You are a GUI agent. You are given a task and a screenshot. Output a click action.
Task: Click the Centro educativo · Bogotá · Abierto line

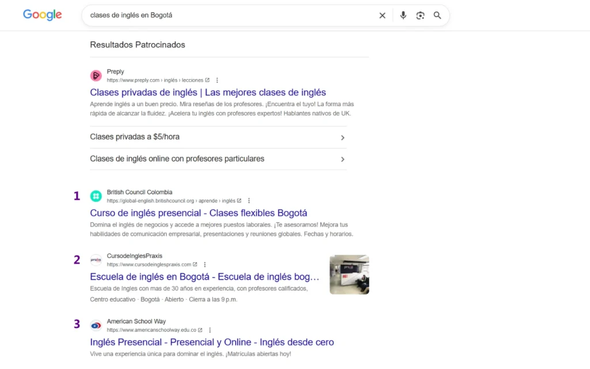coord(163,299)
